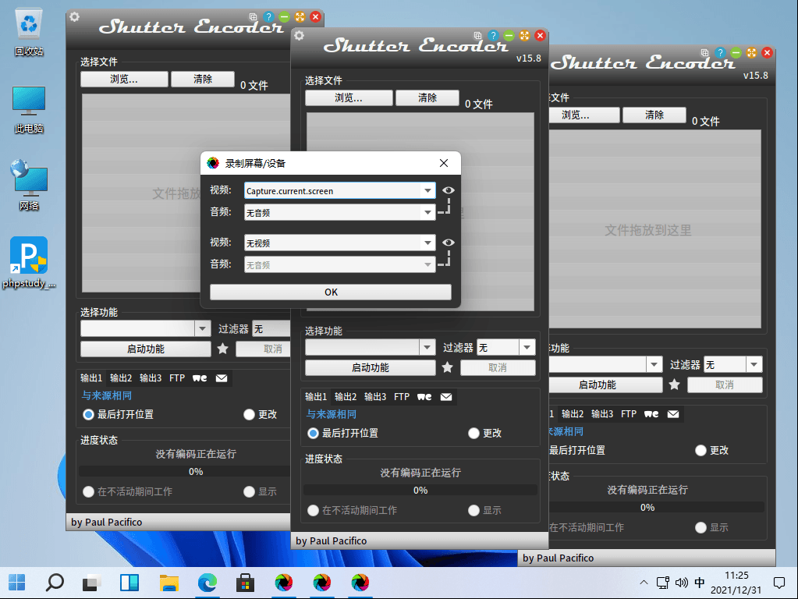Open mail envelope tab in middle window
Screen dimensions: 798x599
446,397
